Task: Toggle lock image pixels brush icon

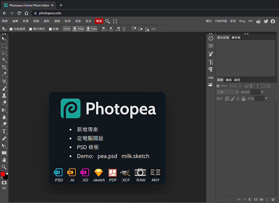Action: point(233,99)
